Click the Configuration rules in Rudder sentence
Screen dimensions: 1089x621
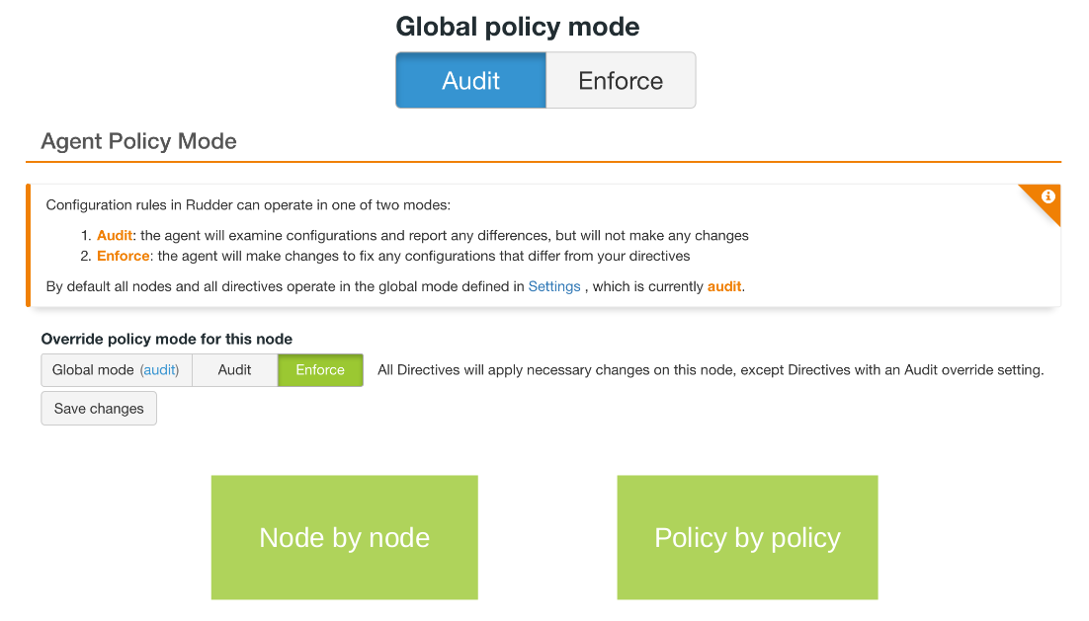click(x=248, y=205)
